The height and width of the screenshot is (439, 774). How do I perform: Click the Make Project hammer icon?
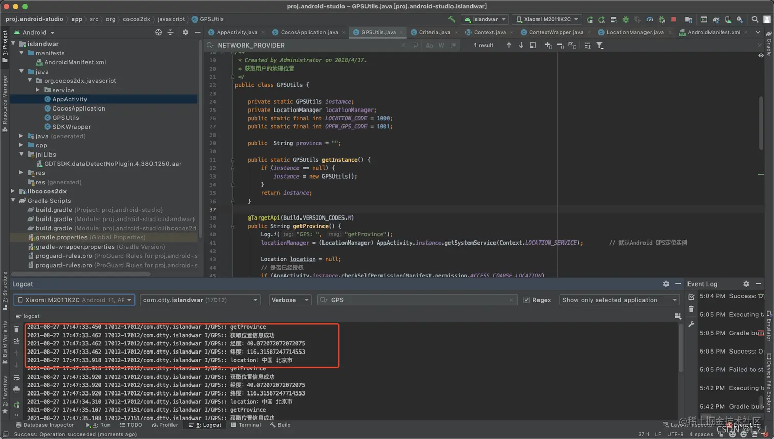click(451, 19)
